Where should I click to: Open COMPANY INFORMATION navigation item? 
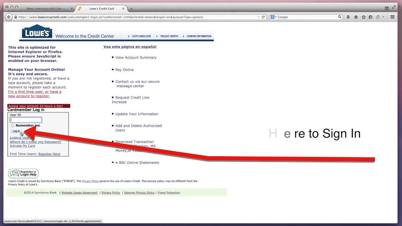(x=199, y=36)
